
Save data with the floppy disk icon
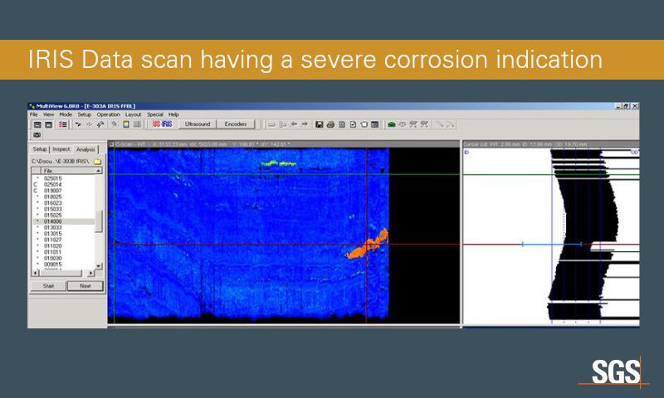pyautogui.click(x=320, y=124)
